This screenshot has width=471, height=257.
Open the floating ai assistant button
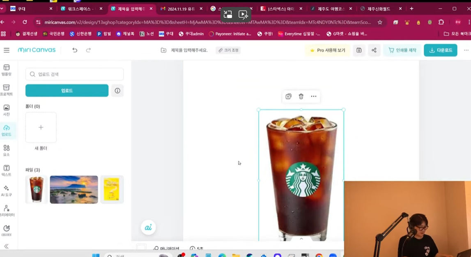pos(148,227)
